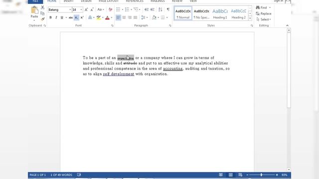Apply the No Spacing style
Image resolution: width=319 pixels, height=179 pixels.
201,13
